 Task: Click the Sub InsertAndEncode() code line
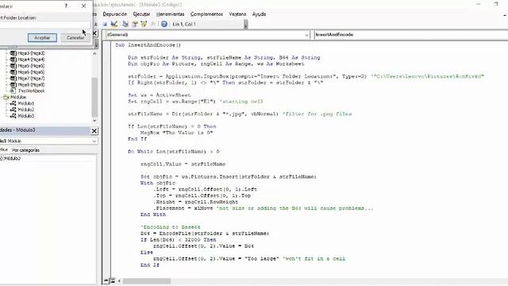coord(148,45)
